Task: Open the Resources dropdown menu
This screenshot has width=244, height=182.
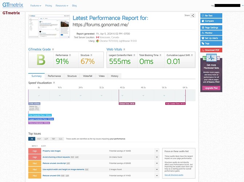Action: tap(62, 5)
